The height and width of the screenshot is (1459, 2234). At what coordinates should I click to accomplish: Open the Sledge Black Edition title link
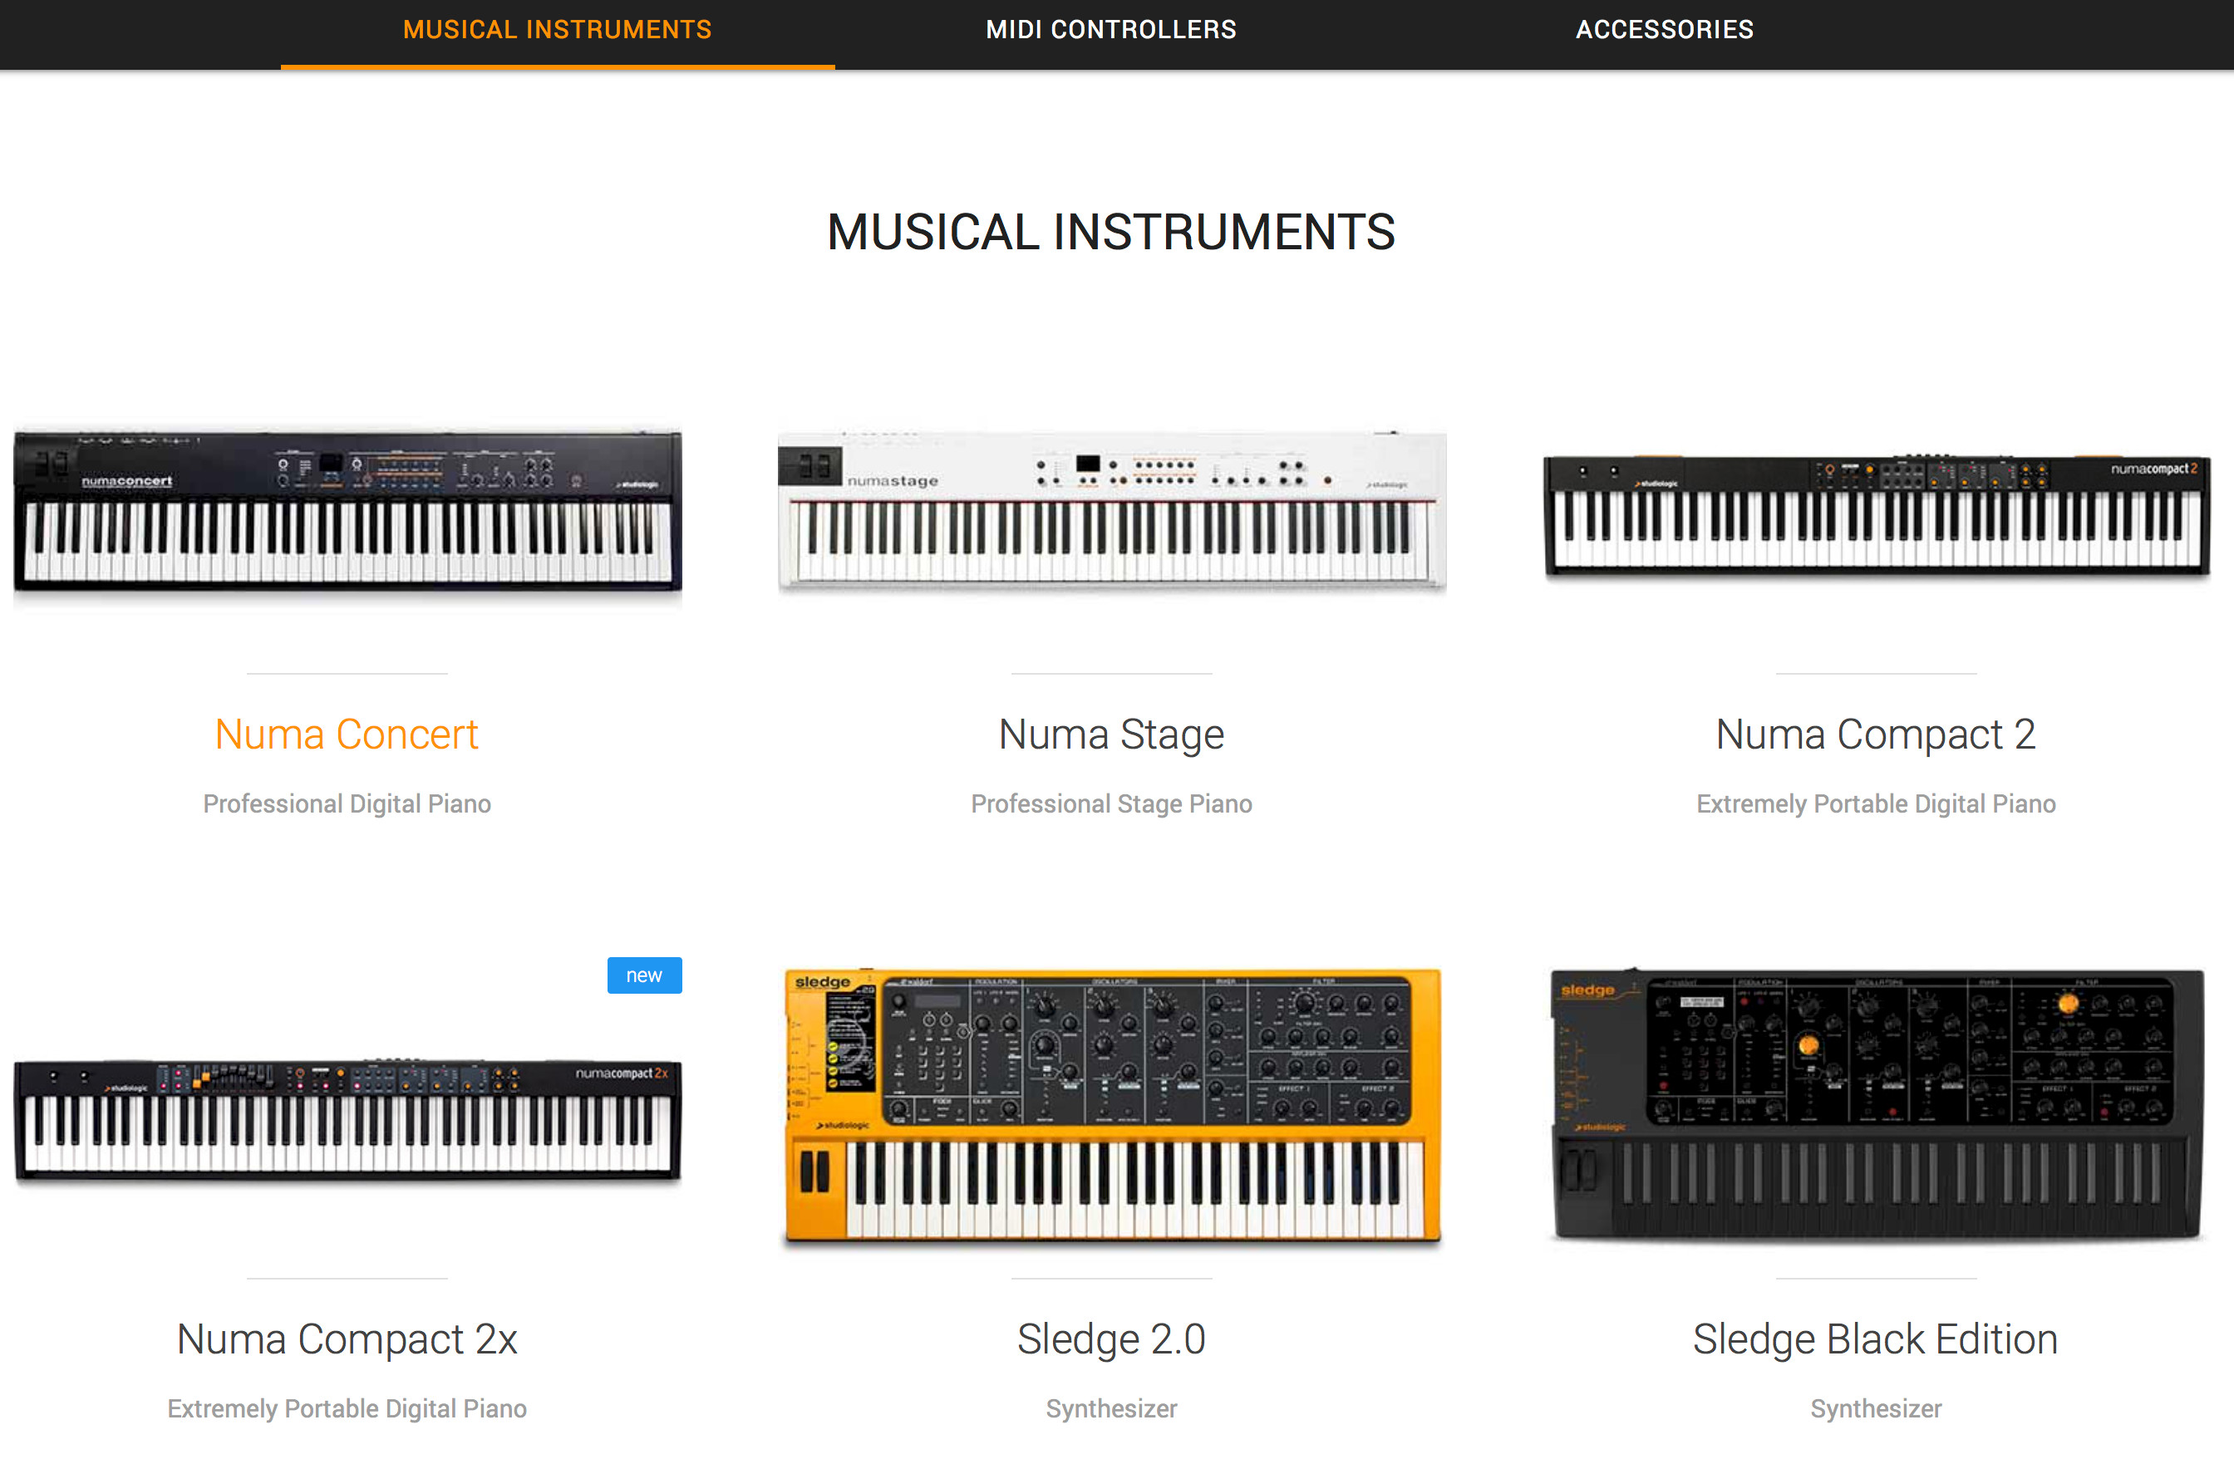[1876, 1339]
